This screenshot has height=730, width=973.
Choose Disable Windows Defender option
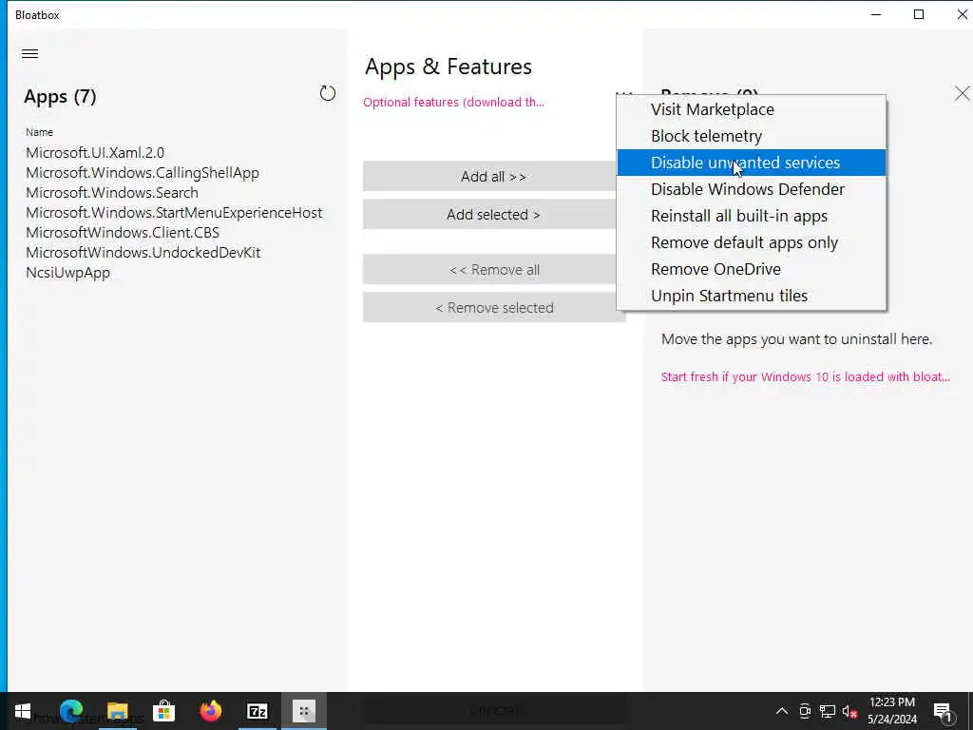click(751, 189)
